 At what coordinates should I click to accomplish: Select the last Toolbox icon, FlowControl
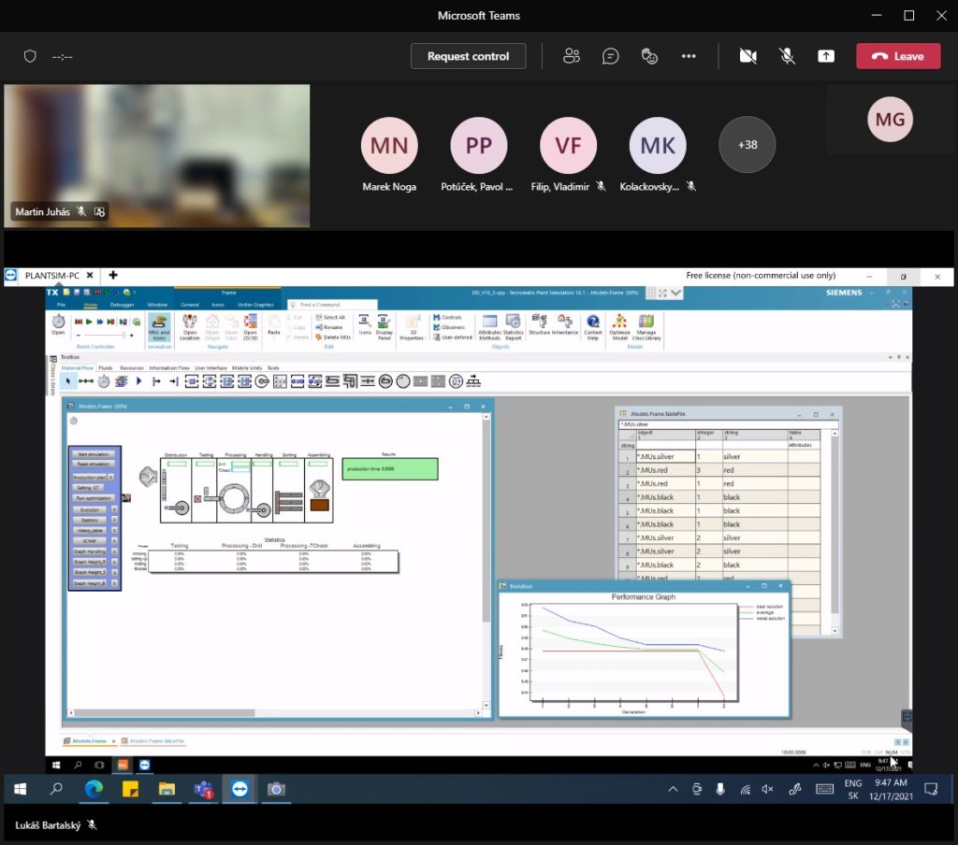click(x=473, y=381)
